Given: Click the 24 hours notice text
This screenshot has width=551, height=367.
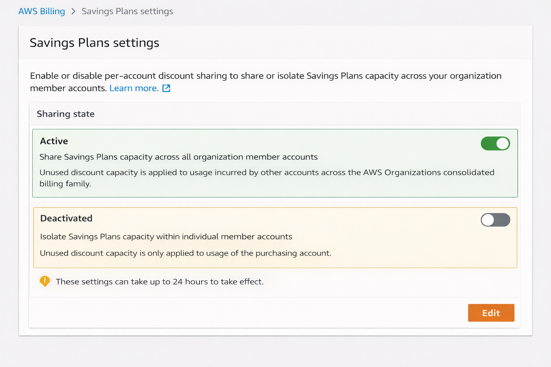Looking at the screenshot, I should 160,282.
